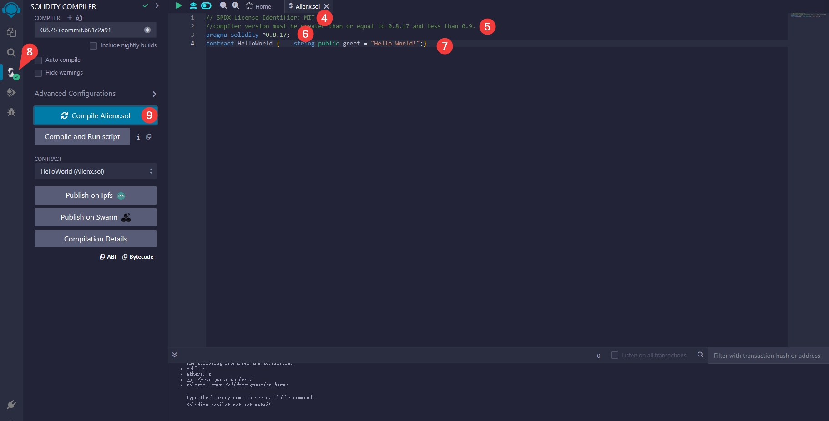This screenshot has height=421, width=829.
Task: Expand Advanced Configurations section
Action: (x=95, y=94)
